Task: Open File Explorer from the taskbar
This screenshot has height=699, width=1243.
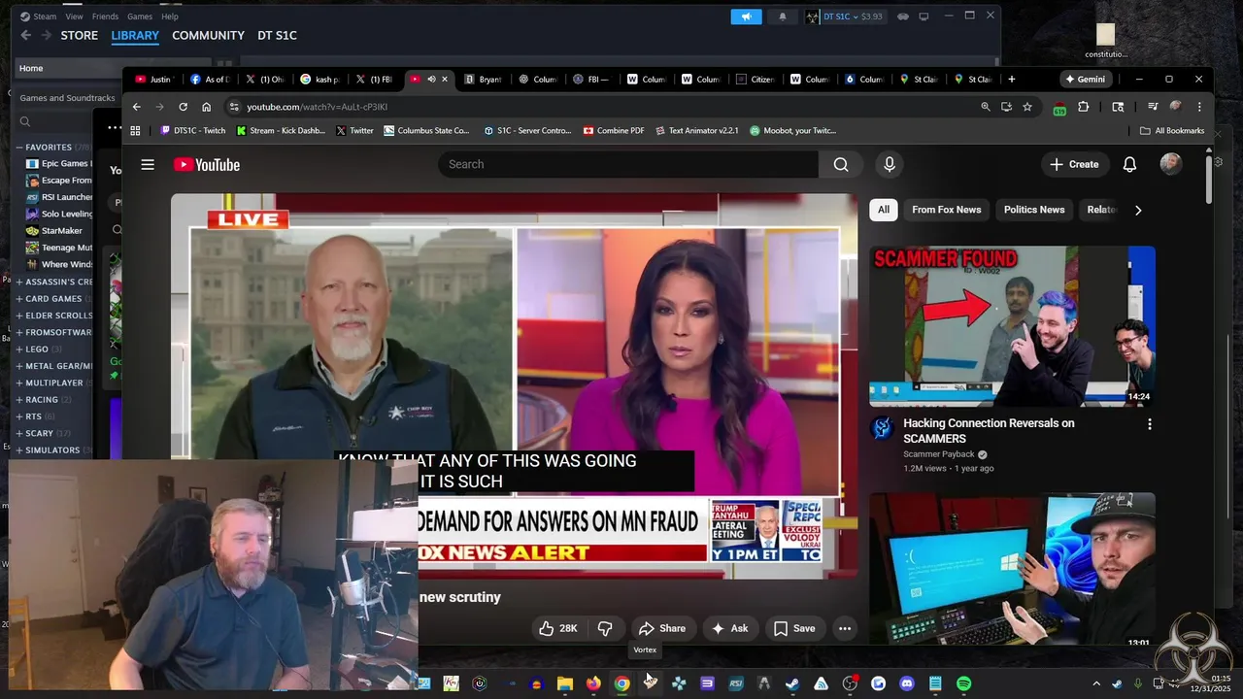Action: (x=565, y=683)
